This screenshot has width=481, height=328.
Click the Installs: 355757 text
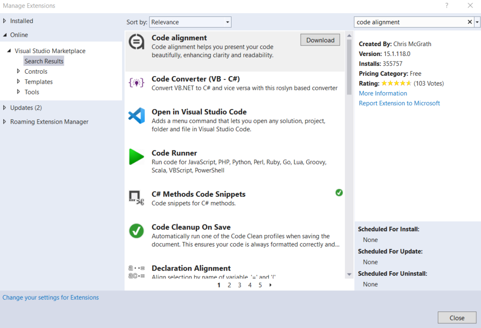coord(380,63)
